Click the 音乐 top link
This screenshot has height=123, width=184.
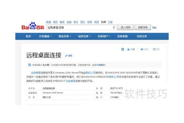click(x=76, y=22)
